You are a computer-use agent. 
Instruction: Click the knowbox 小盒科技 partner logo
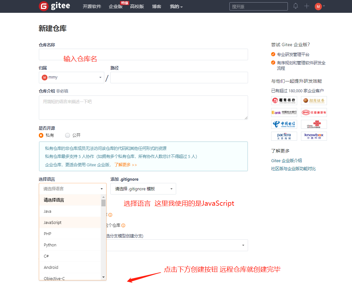point(314,136)
